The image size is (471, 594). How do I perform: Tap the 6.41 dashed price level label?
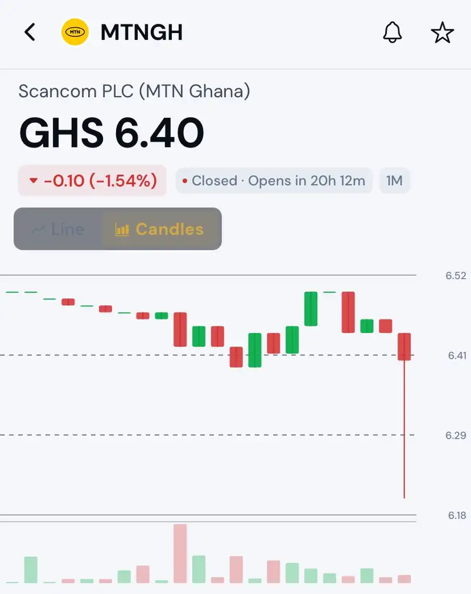click(x=457, y=355)
